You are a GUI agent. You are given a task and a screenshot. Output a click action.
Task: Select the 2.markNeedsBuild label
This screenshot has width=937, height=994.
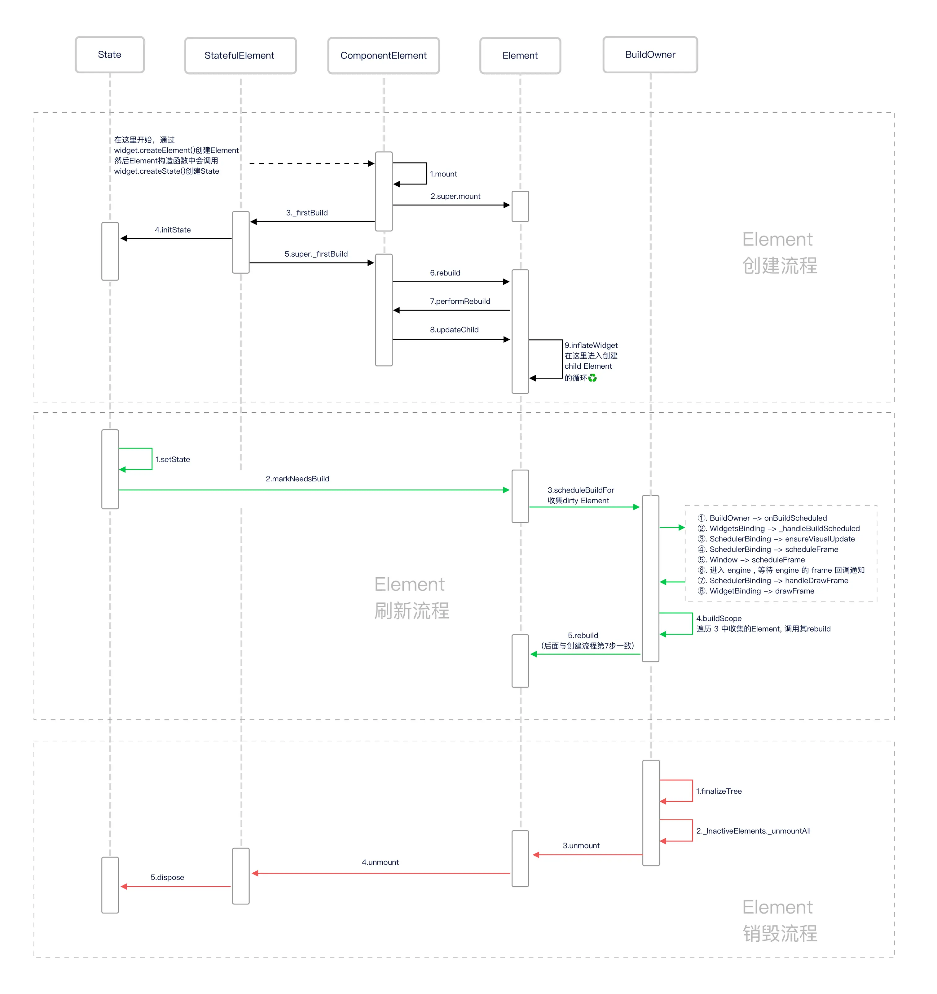tap(297, 479)
